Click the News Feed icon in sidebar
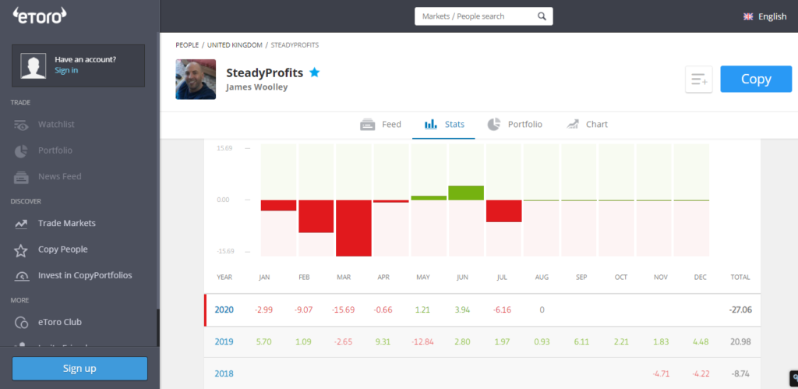 (21, 177)
